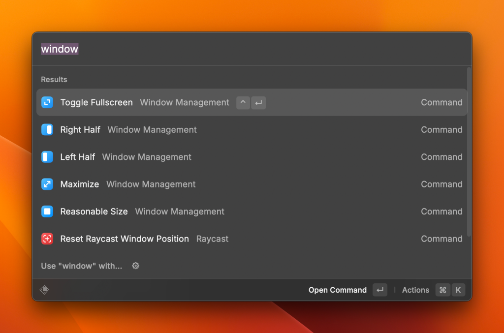This screenshot has height=333, width=504.
Task: Open the gear settings next to Use "window" with
Action: (x=136, y=266)
